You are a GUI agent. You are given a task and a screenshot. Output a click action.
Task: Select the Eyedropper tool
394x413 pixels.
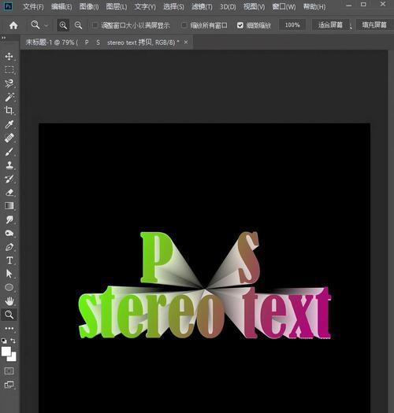point(9,124)
